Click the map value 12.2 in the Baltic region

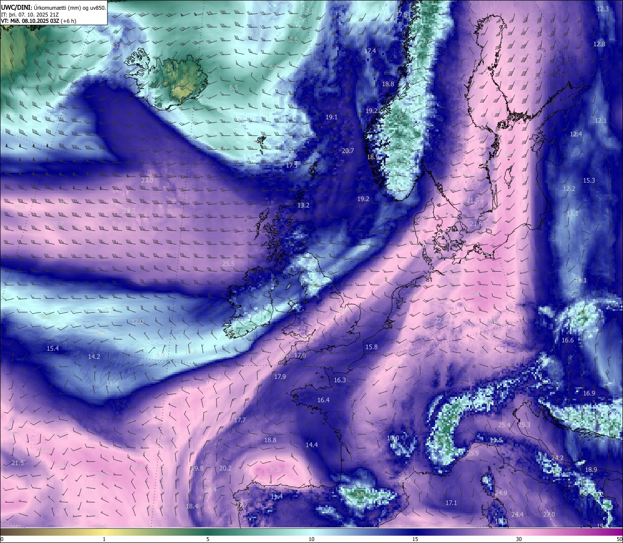tap(569, 189)
